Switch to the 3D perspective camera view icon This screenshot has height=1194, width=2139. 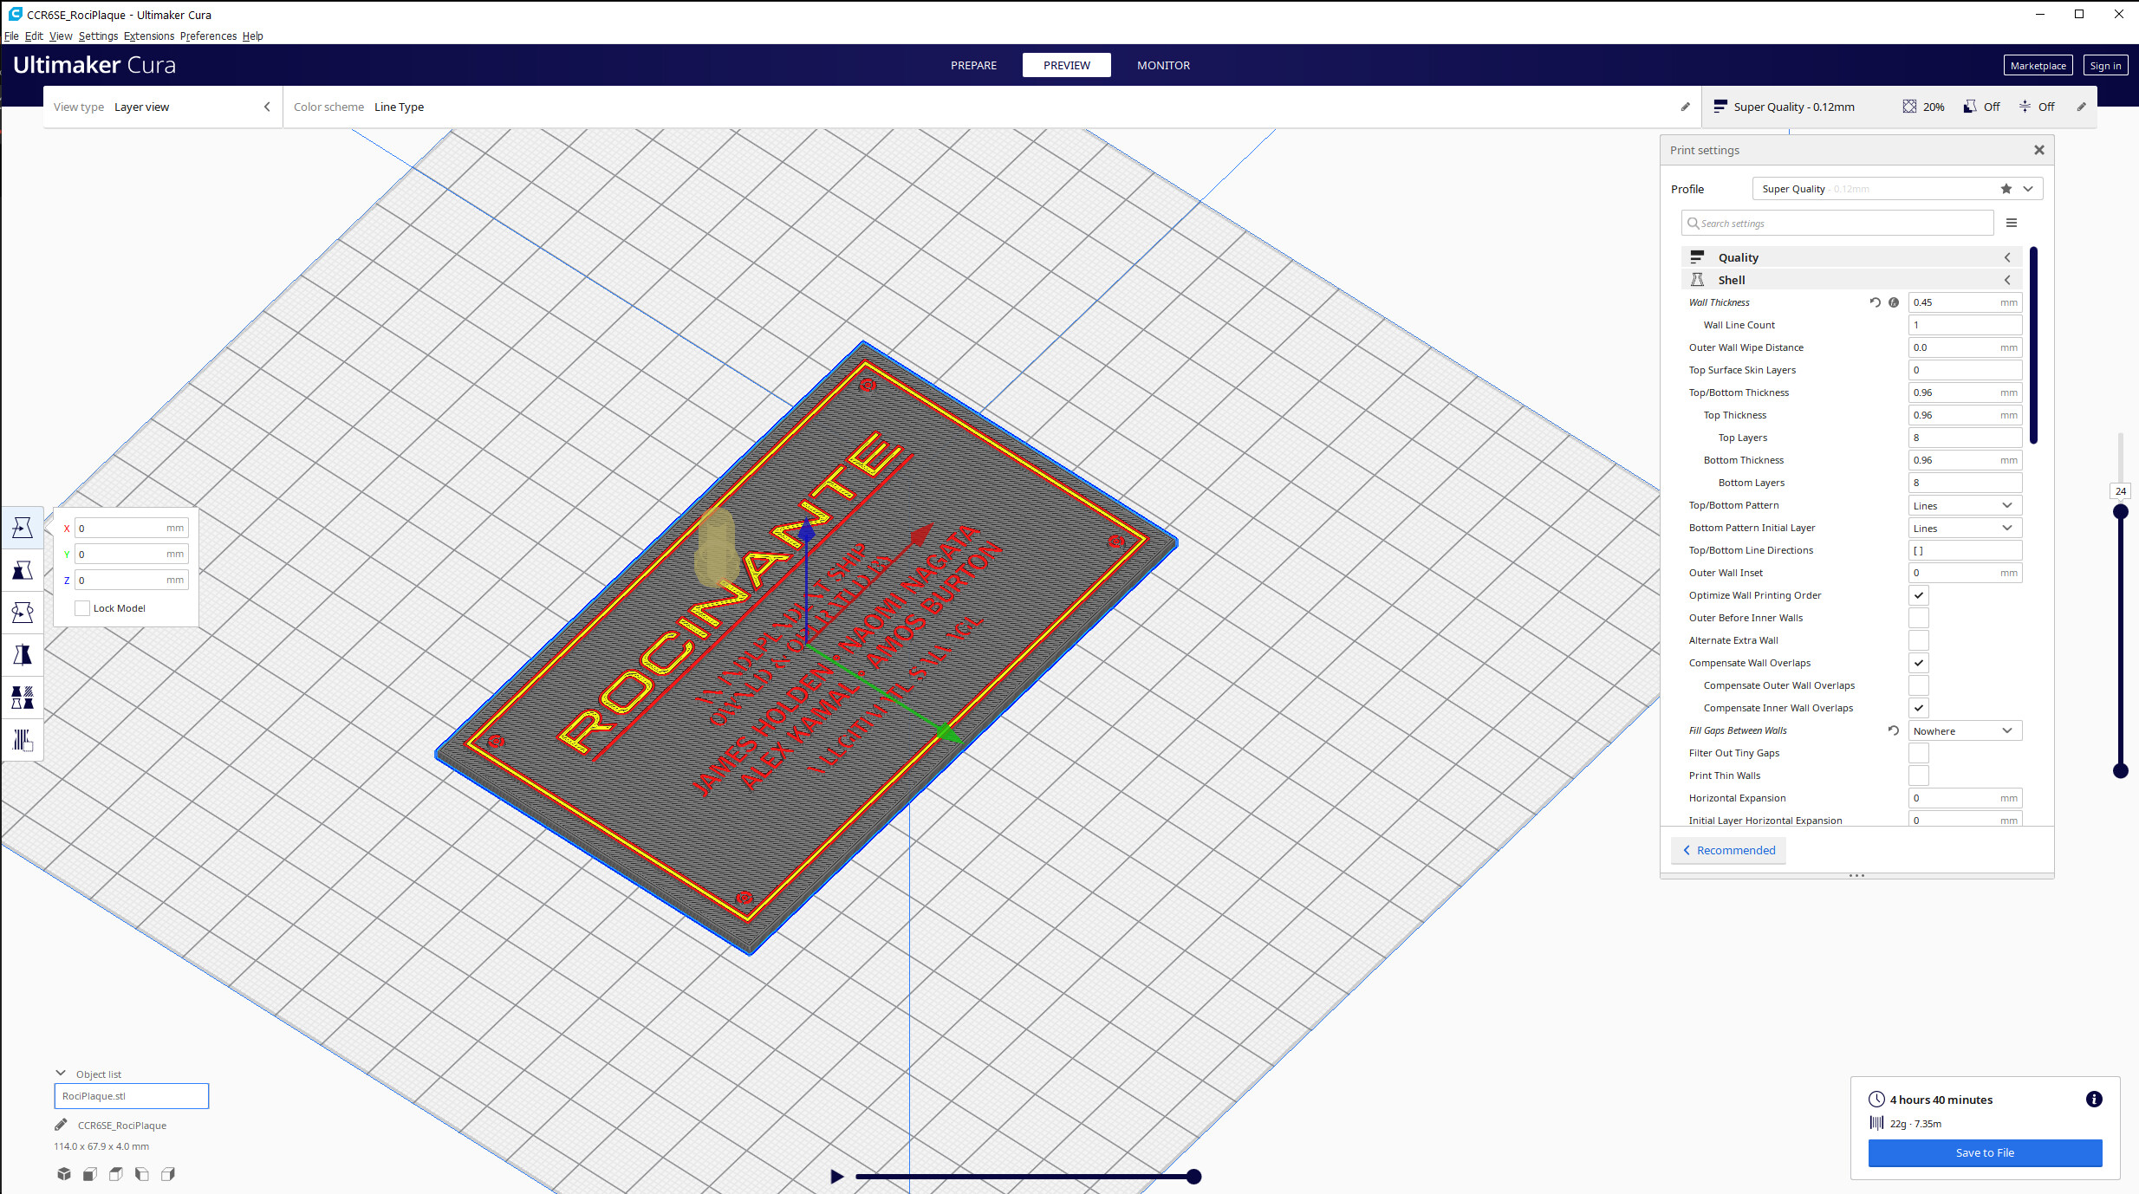click(64, 1174)
